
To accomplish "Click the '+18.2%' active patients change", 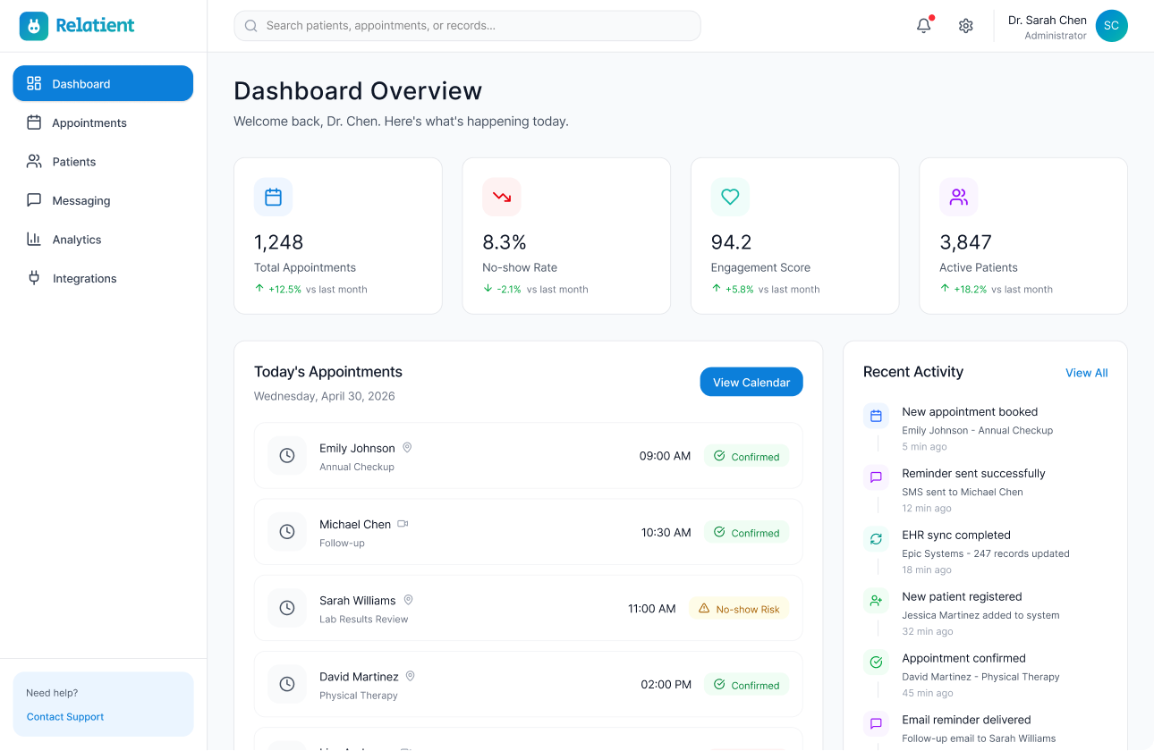I will pos(971,289).
